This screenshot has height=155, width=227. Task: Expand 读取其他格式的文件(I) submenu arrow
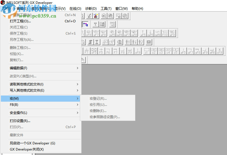point(78,84)
